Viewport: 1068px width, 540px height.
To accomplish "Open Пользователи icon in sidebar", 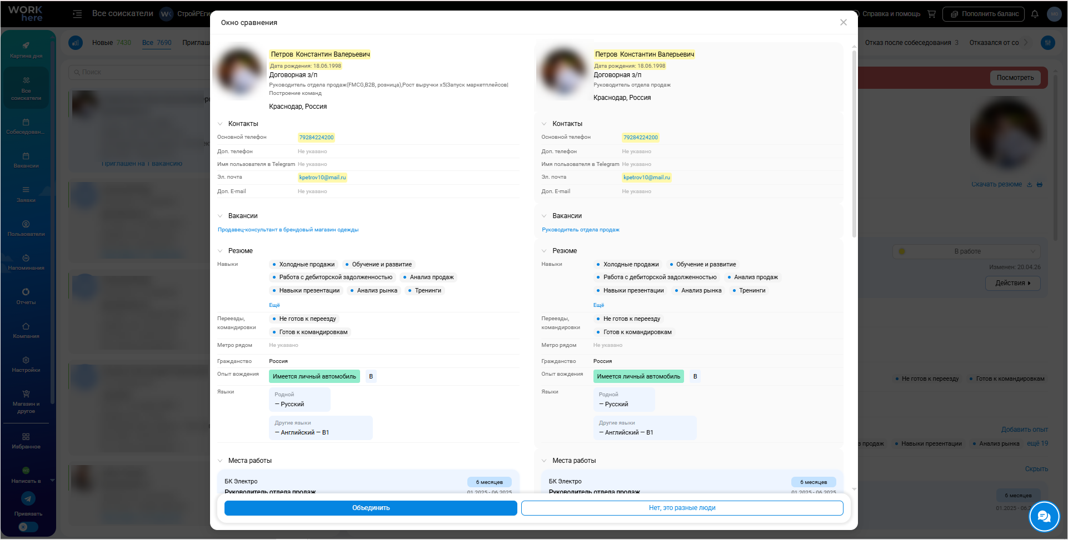I will pyautogui.click(x=26, y=224).
